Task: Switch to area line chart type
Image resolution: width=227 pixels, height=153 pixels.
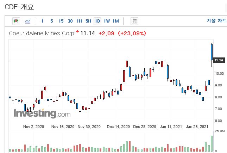Action: tap(27, 21)
